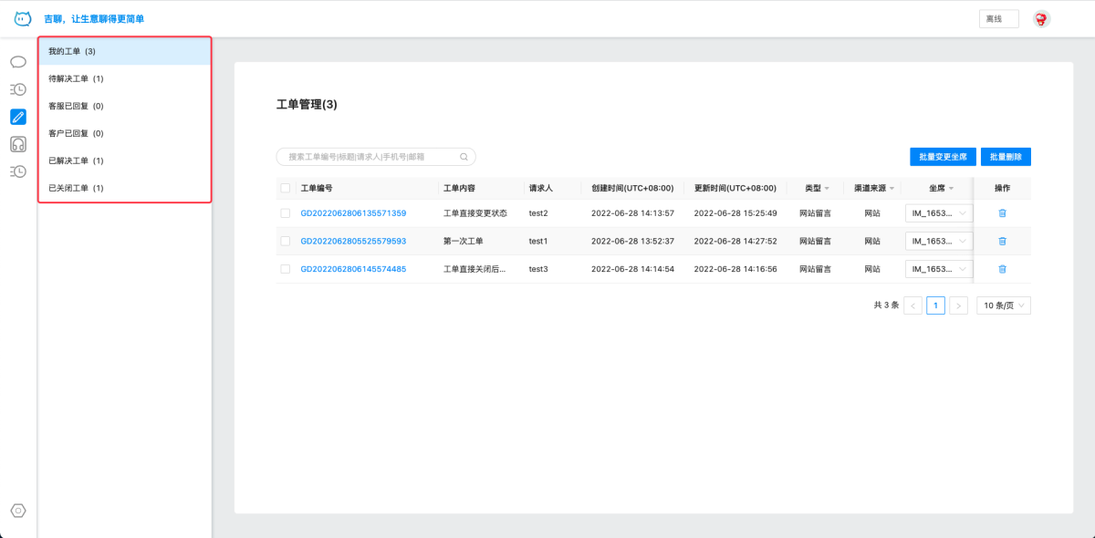This screenshot has height=538, width=1095.
Task: Click trash icon for the test1 ticket row
Action: 1002,242
